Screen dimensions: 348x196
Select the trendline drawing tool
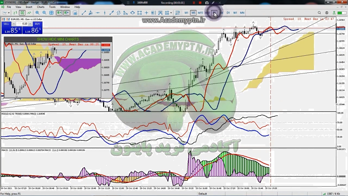click(x=84, y=13)
